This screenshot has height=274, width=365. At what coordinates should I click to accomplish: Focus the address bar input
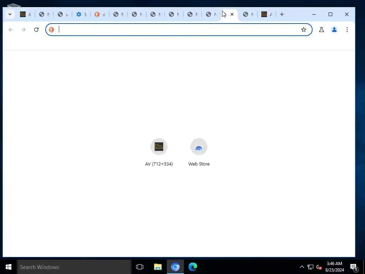pos(179,30)
